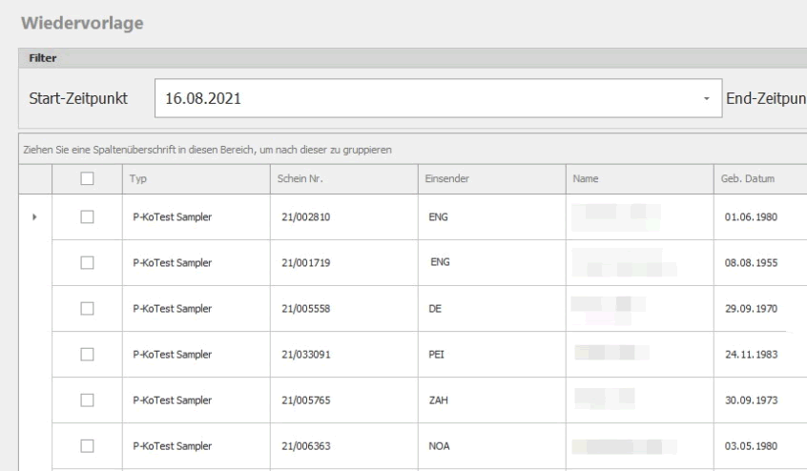
Task: Click the Einsender column header
Action: coord(490,178)
